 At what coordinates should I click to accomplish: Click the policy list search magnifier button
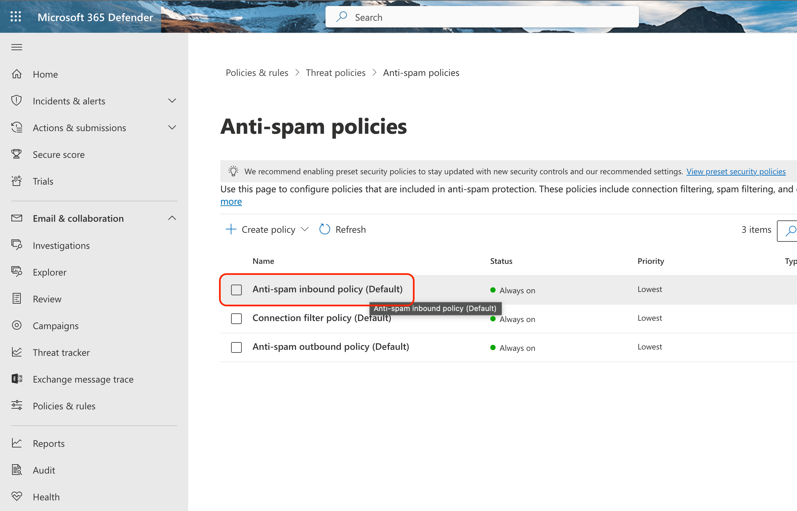[790, 230]
